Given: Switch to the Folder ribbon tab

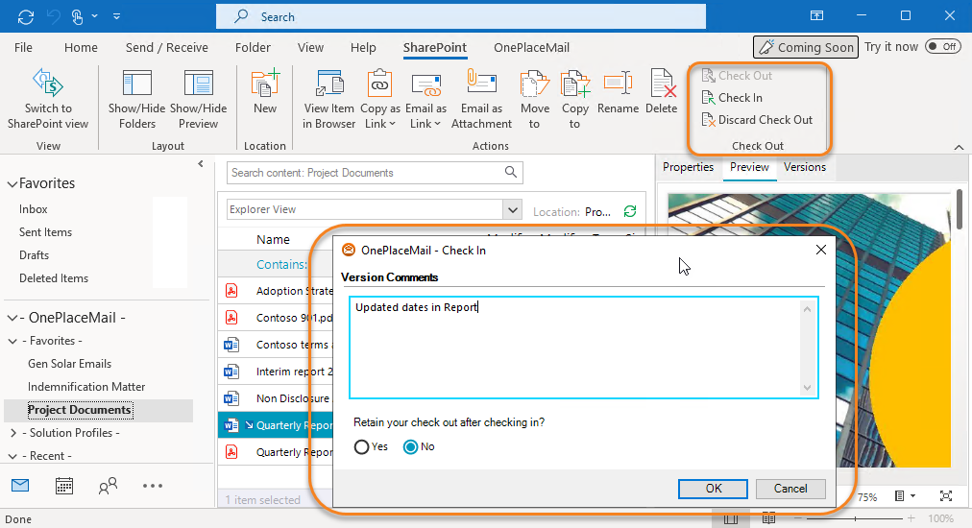Looking at the screenshot, I should (x=253, y=47).
